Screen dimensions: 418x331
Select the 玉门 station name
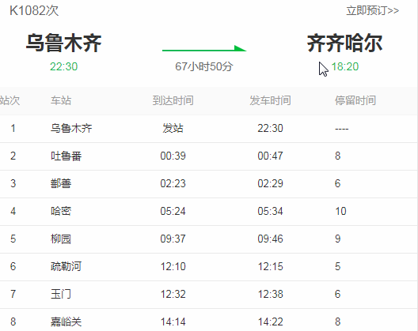(61, 295)
